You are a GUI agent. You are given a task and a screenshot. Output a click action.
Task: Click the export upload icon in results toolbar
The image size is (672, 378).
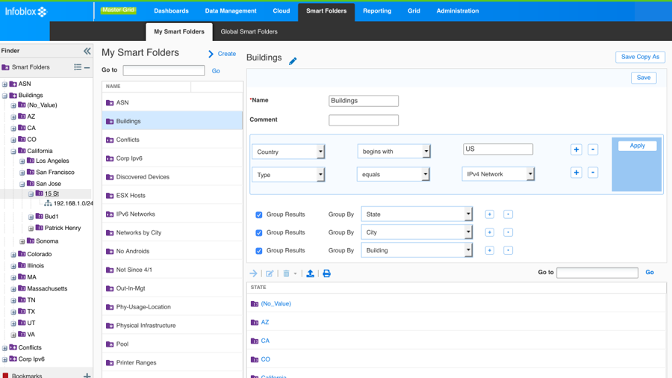[x=310, y=273]
